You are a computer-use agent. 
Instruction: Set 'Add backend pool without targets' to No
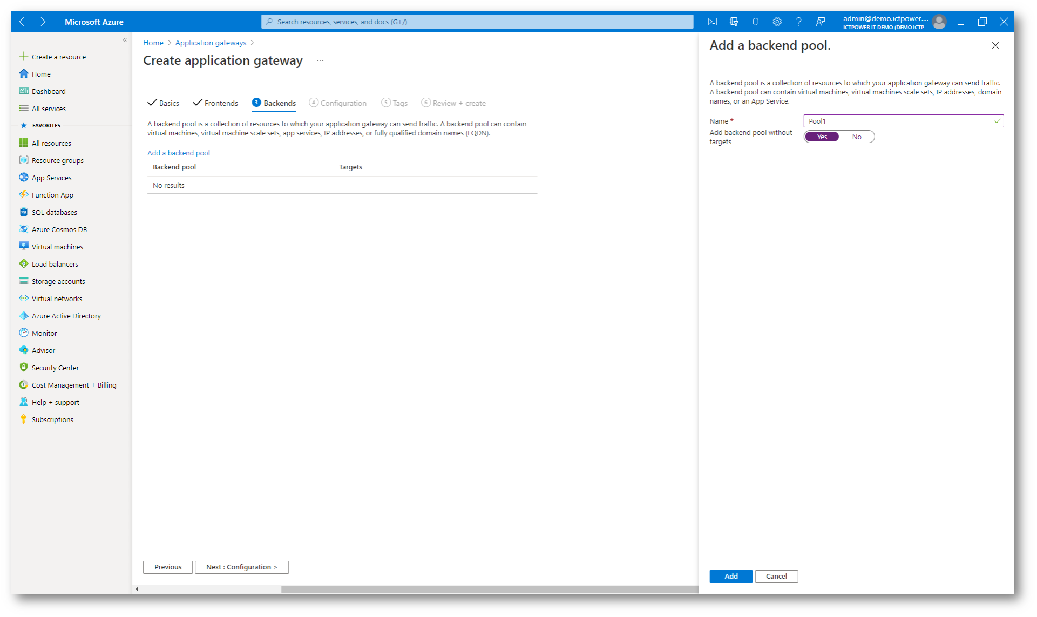857,137
